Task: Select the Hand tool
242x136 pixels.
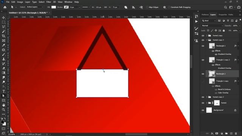Action: pos(3,105)
